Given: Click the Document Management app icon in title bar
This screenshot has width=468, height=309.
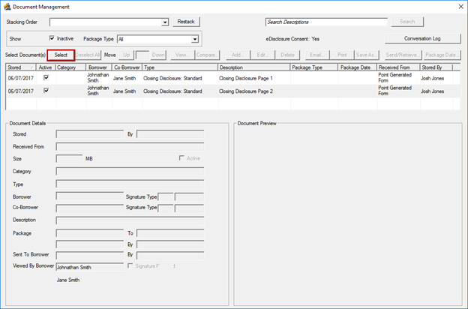Looking at the screenshot, I should tap(7, 7).
